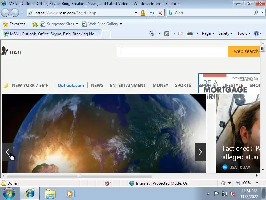Click the vertical scrollbar down arrow
The image size is (266, 200).
[263, 170]
